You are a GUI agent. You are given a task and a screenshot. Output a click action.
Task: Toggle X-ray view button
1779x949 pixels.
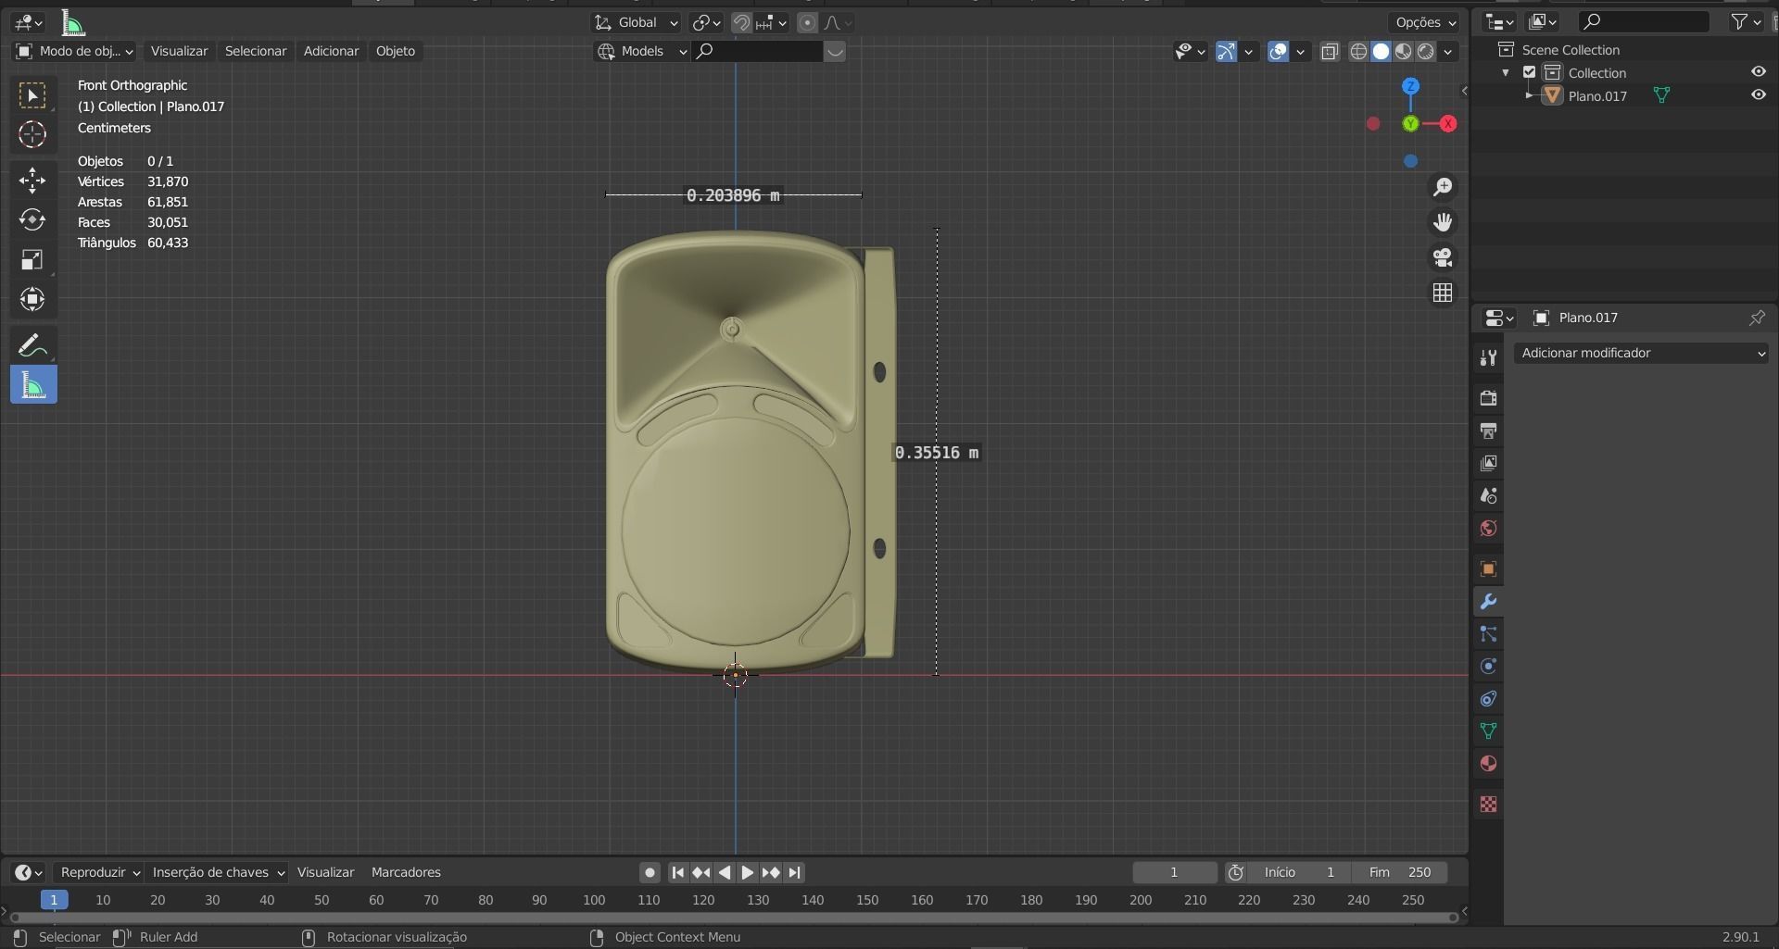(x=1330, y=51)
